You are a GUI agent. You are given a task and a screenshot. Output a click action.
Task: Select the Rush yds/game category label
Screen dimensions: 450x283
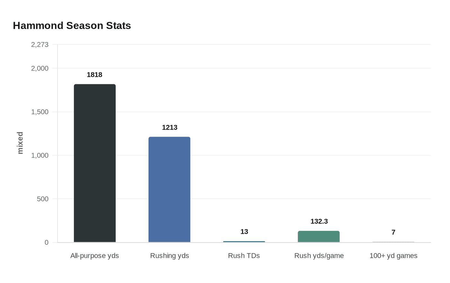[319, 256]
